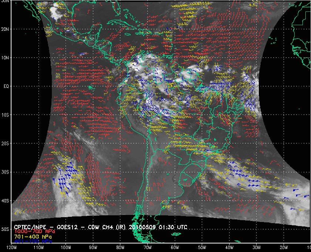Click the CPTEC/INPE caption text
Screen dimensions: 311x252
(x=30, y=227)
